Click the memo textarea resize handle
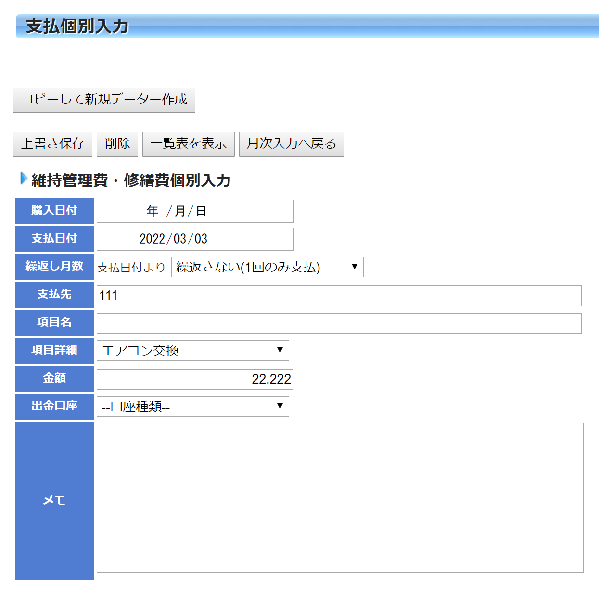This screenshot has width=599, height=590. (579, 568)
